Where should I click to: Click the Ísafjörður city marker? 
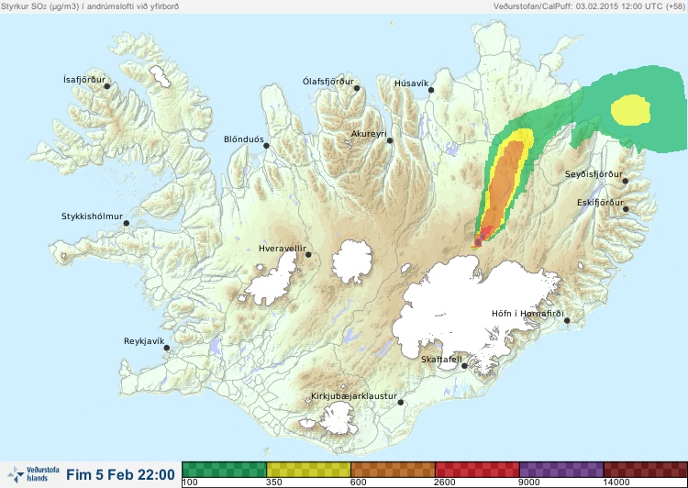coord(107,86)
